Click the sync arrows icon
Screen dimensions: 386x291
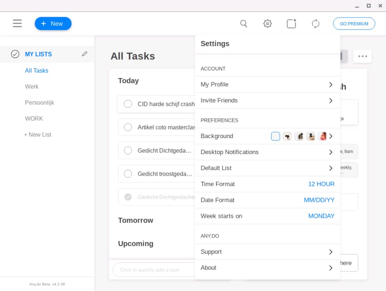(x=316, y=24)
